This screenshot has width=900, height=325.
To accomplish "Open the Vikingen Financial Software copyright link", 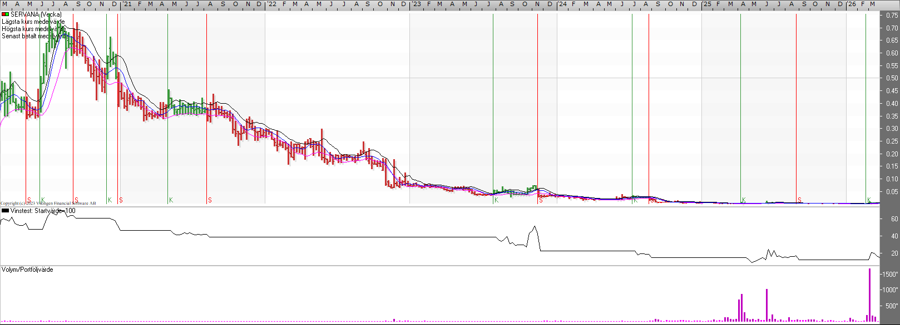I will [48, 204].
